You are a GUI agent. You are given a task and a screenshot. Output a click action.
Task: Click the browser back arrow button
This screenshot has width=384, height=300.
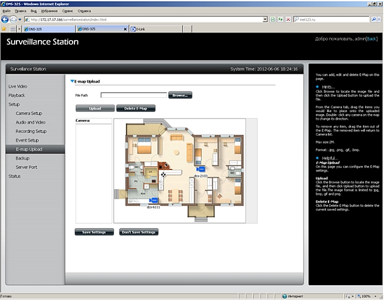pyautogui.click(x=5, y=19)
